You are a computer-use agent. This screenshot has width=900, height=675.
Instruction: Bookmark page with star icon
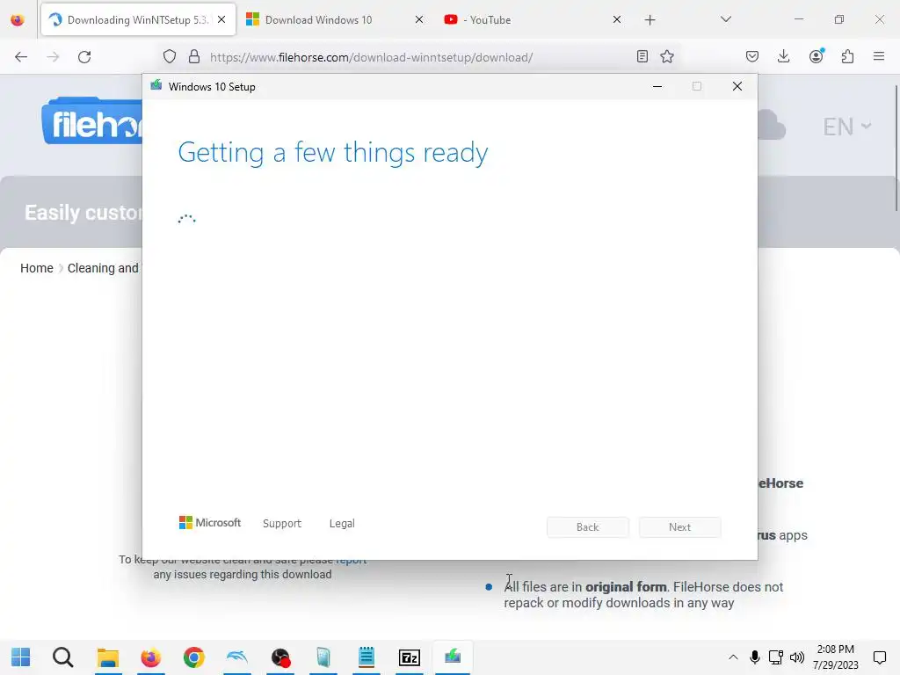(x=667, y=56)
